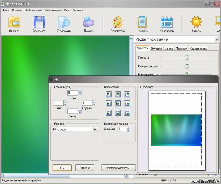Click the Надписи clipboard icon
The image size is (221, 184).
click(x=142, y=22)
